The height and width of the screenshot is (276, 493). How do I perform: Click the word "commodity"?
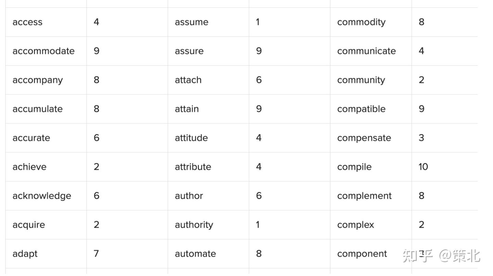(x=361, y=22)
